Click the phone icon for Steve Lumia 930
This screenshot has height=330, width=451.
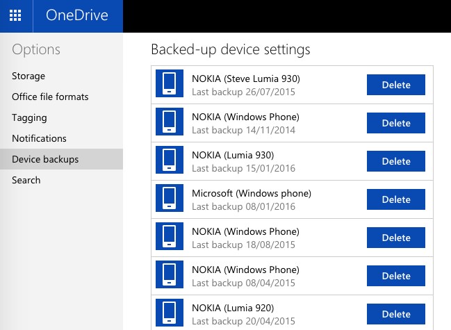click(x=170, y=83)
